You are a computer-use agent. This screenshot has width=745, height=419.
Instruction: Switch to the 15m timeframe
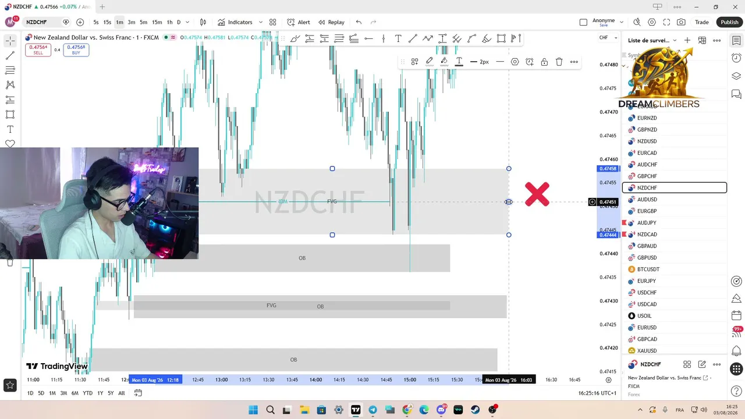[x=157, y=22]
